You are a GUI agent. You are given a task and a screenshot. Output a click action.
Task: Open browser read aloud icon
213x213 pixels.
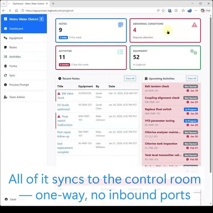(158, 11)
